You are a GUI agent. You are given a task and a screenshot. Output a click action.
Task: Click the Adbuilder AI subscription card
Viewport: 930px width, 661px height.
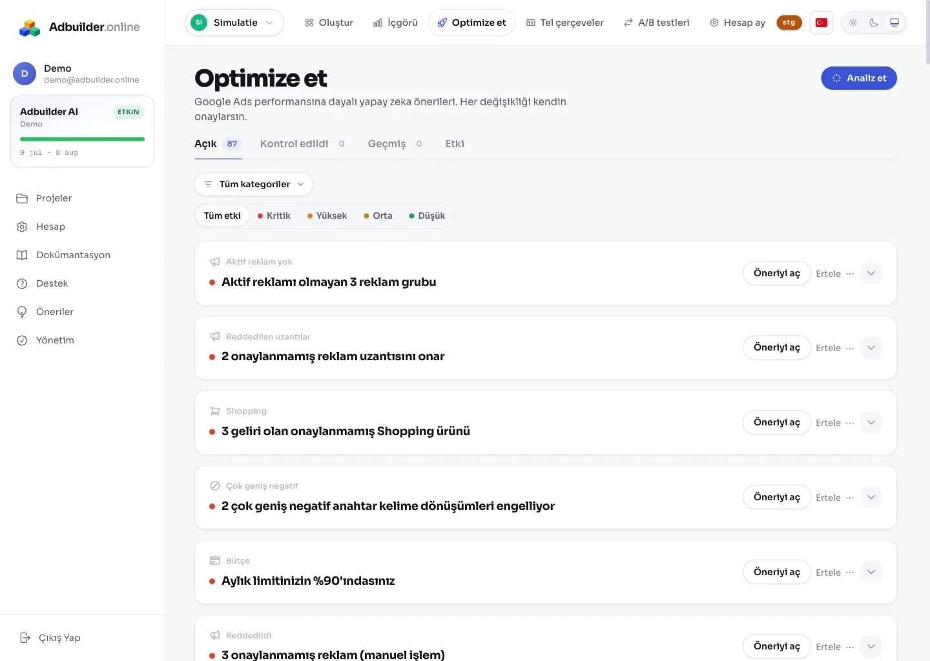pyautogui.click(x=82, y=132)
